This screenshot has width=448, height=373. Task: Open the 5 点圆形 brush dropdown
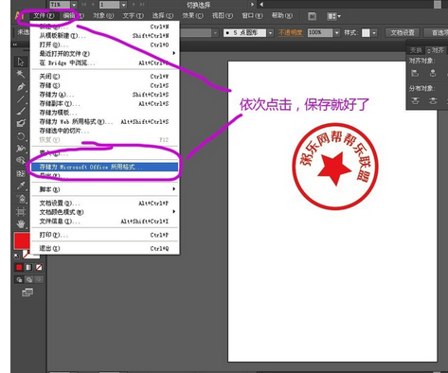point(270,32)
